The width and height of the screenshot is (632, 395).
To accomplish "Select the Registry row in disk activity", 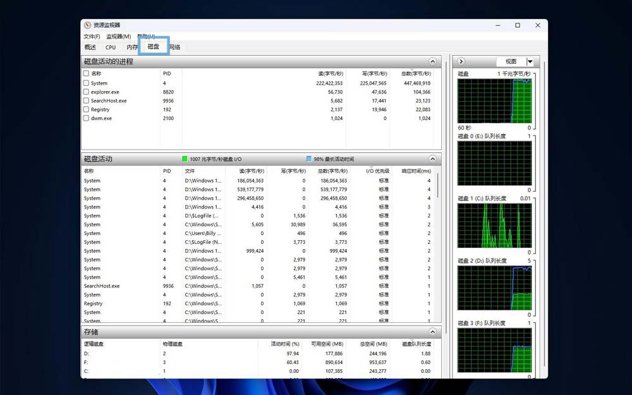I will pyautogui.click(x=258, y=303).
